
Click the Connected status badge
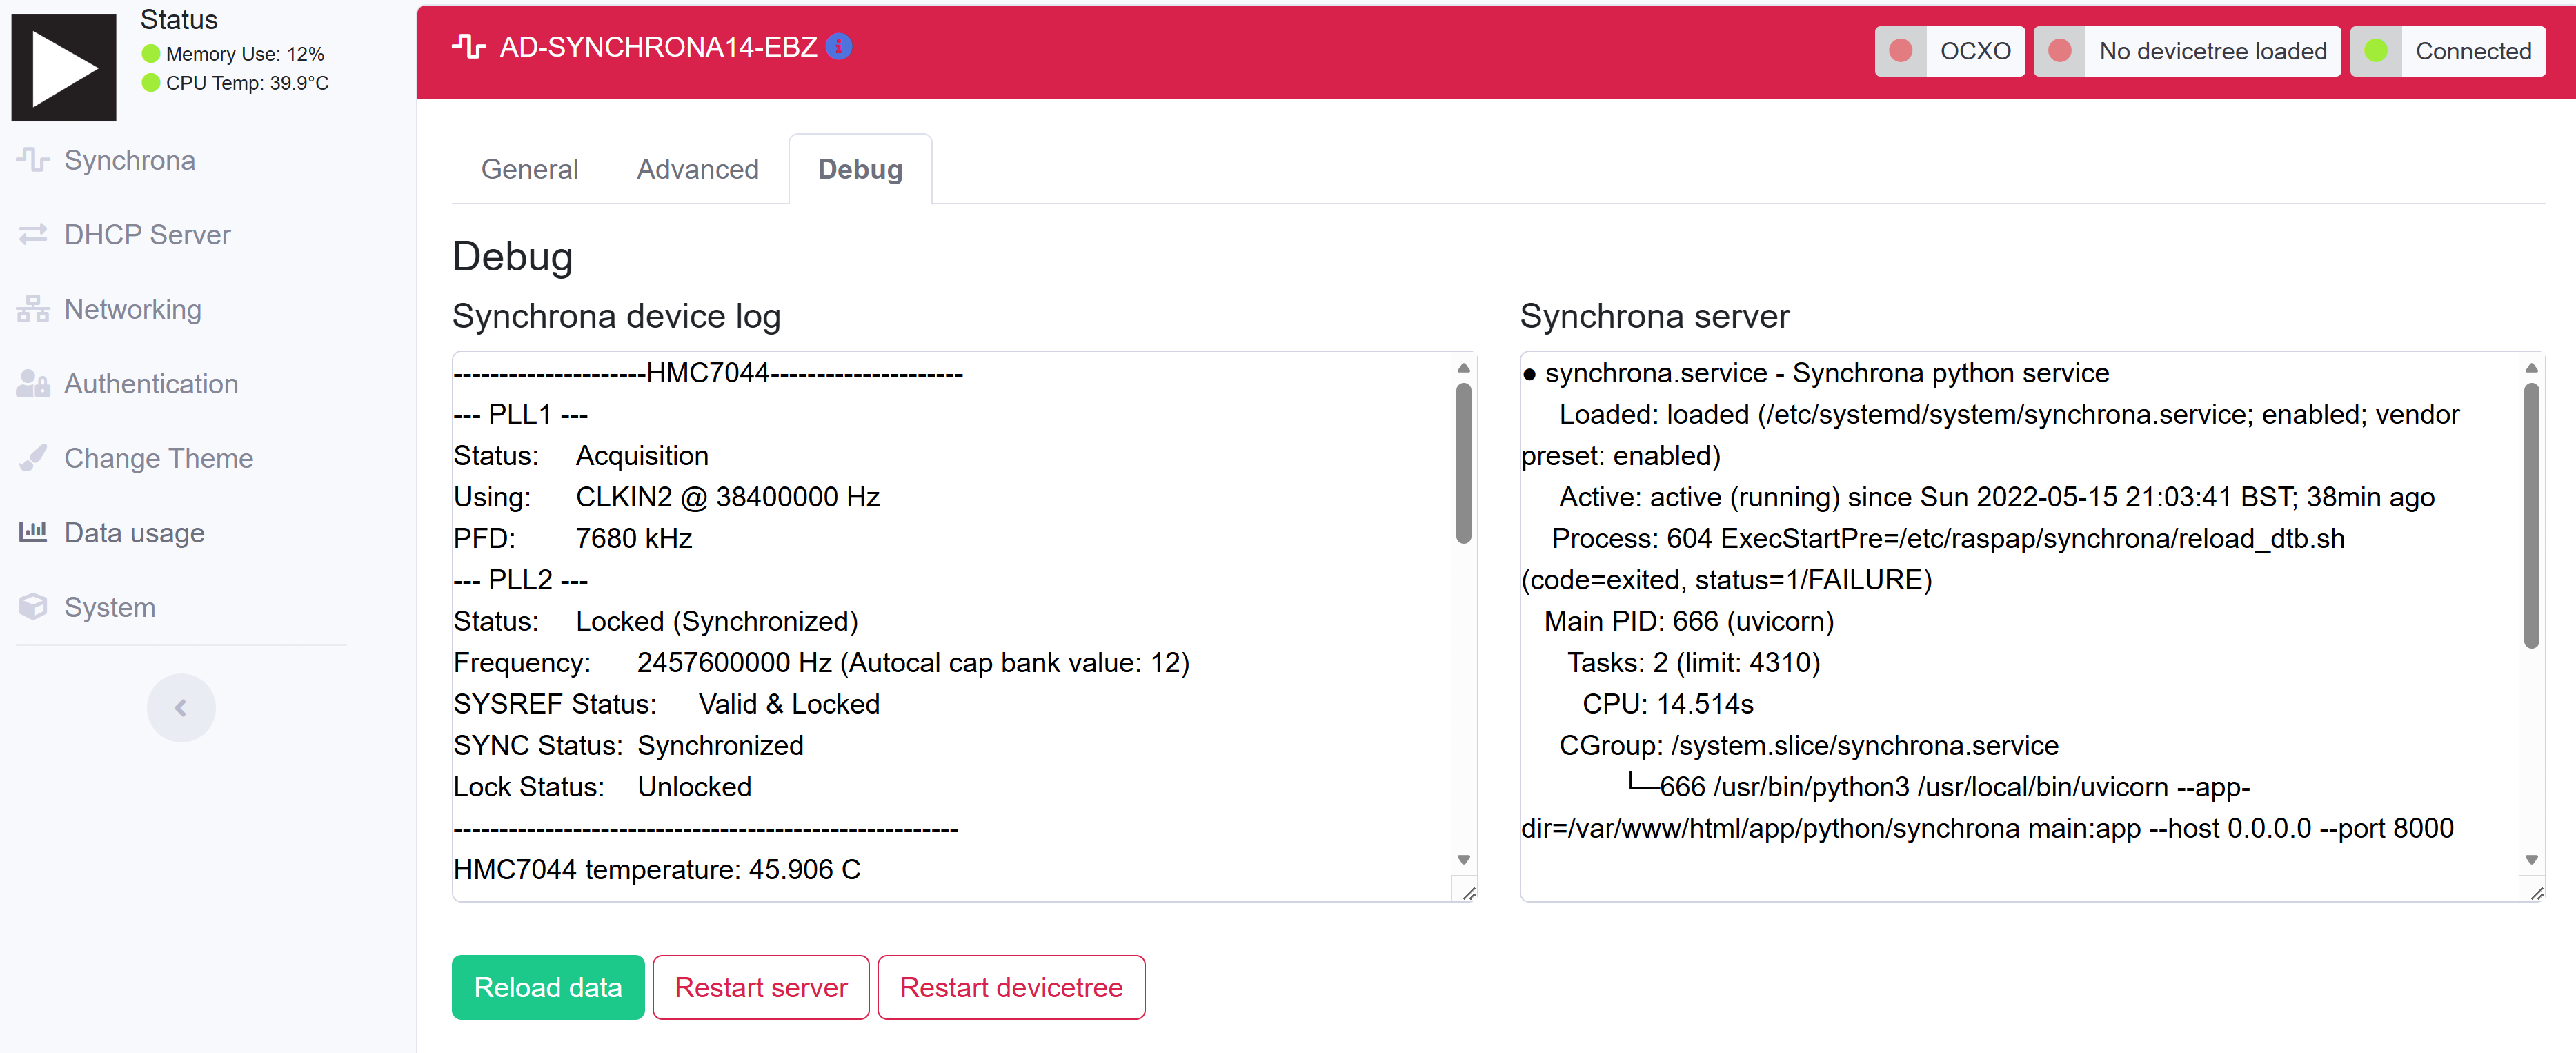tap(2448, 51)
